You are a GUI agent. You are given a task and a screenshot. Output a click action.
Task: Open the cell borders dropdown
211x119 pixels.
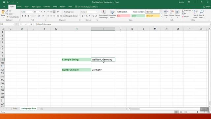[36, 16]
